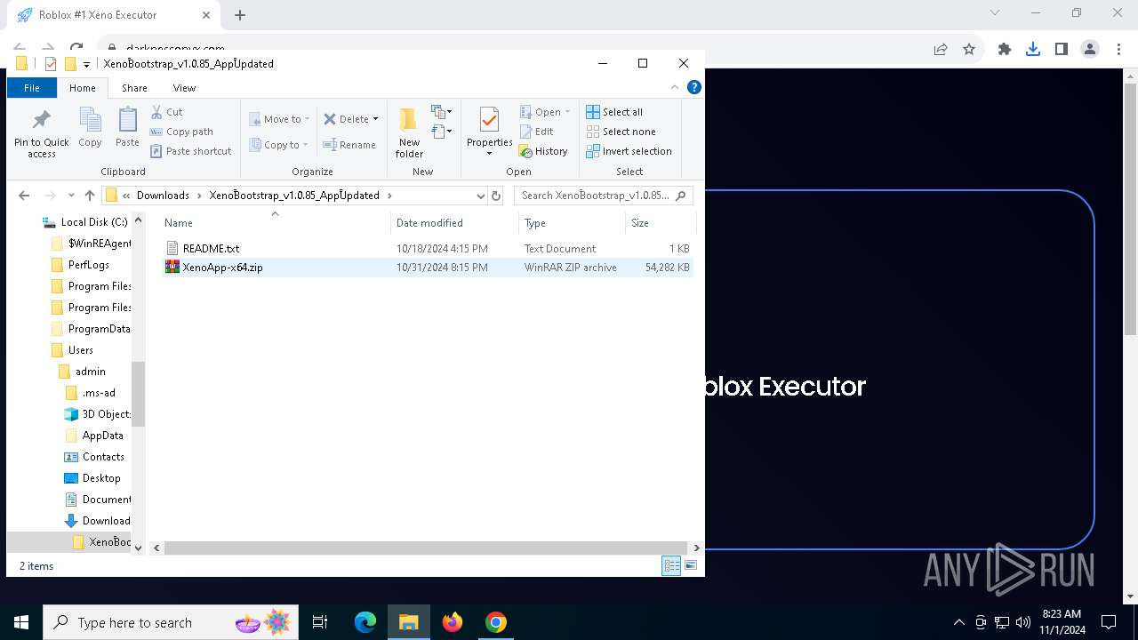Click the navigation pane vertical scrollbar
1138x640 pixels.
(x=138, y=396)
